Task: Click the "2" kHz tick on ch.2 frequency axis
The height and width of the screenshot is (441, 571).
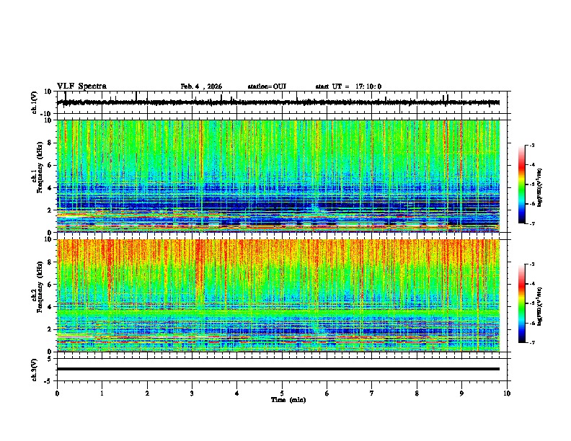Action: (x=50, y=329)
